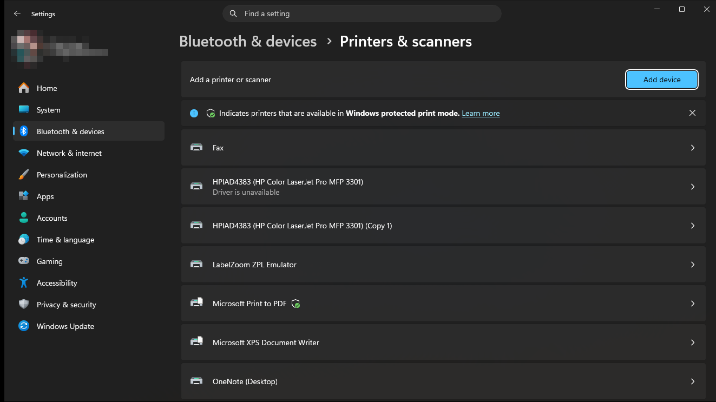Click the Home house icon in sidebar
716x402 pixels.
pyautogui.click(x=24, y=88)
